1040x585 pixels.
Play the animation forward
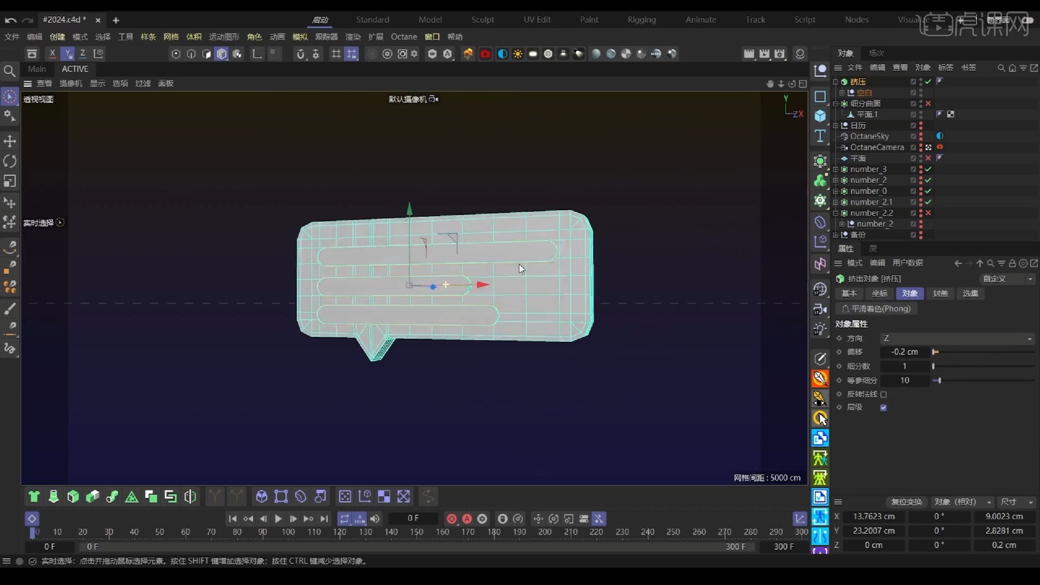[278, 519]
